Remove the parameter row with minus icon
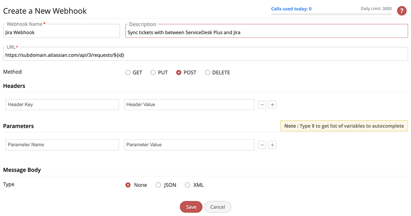This screenshot has width=411, height=216. (x=262, y=145)
